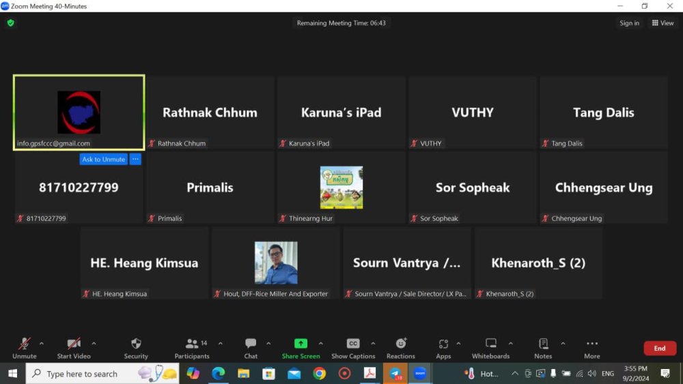
Task: Open the Participants panel
Action: click(192, 344)
